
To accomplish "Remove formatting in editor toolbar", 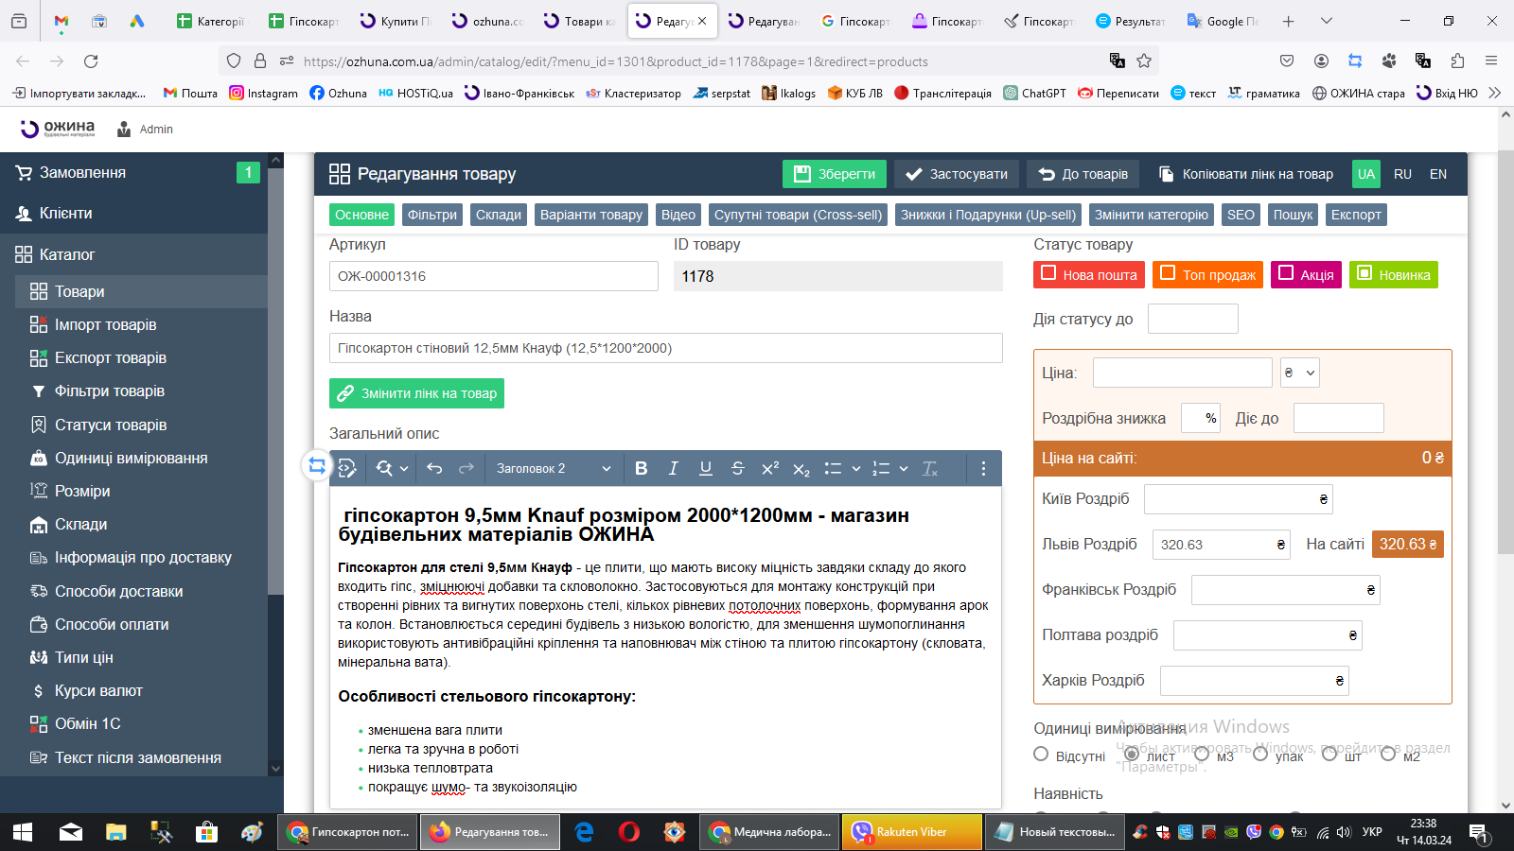I will click(x=930, y=468).
